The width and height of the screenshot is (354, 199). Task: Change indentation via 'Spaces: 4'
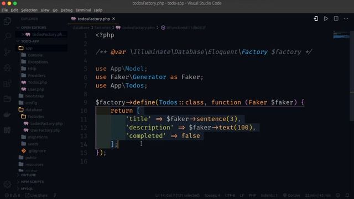click(x=212, y=195)
